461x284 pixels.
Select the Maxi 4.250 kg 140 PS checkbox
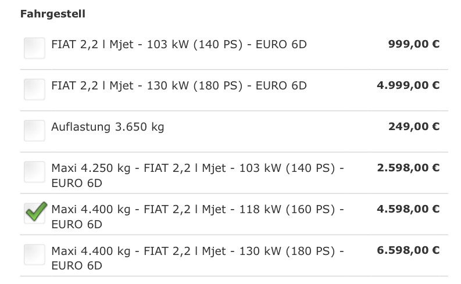(x=34, y=172)
